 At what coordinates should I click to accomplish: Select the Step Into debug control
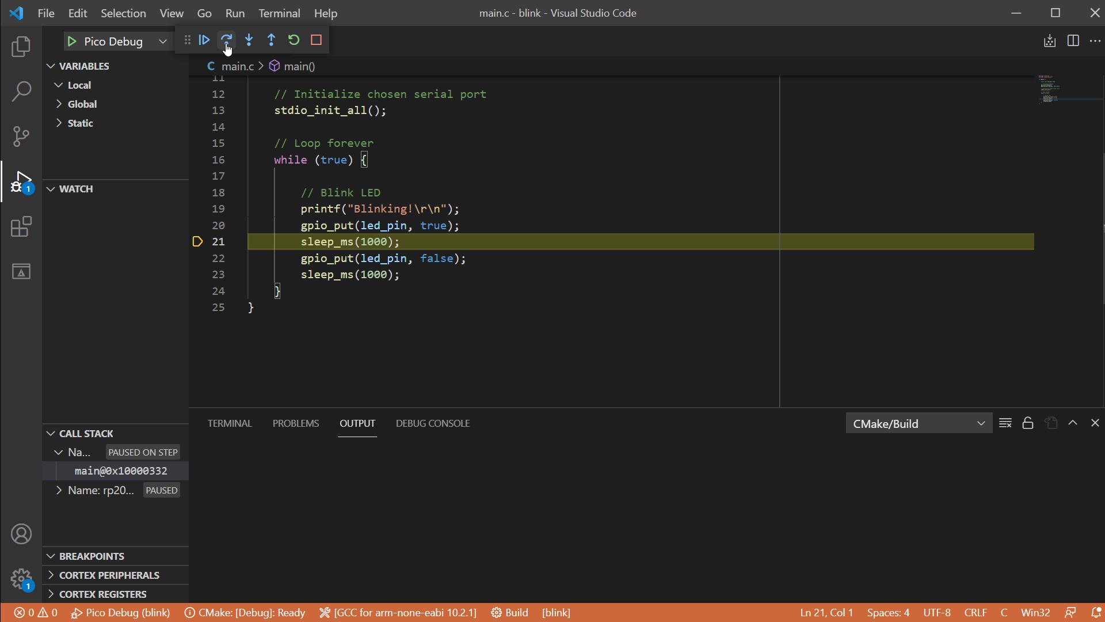249,40
